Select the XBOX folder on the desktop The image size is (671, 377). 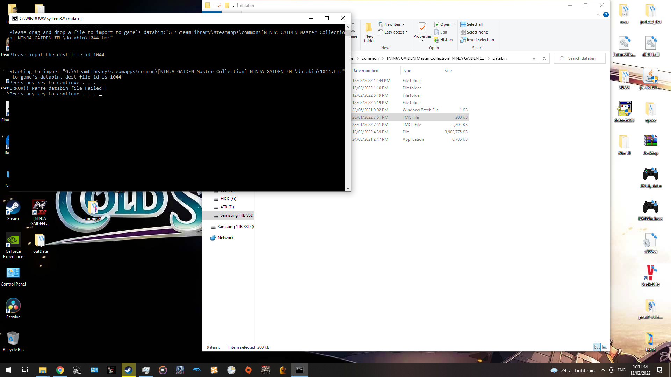tap(624, 79)
